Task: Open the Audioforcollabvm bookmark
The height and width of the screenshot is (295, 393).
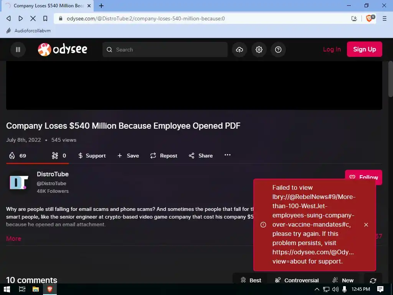Action: [28, 31]
